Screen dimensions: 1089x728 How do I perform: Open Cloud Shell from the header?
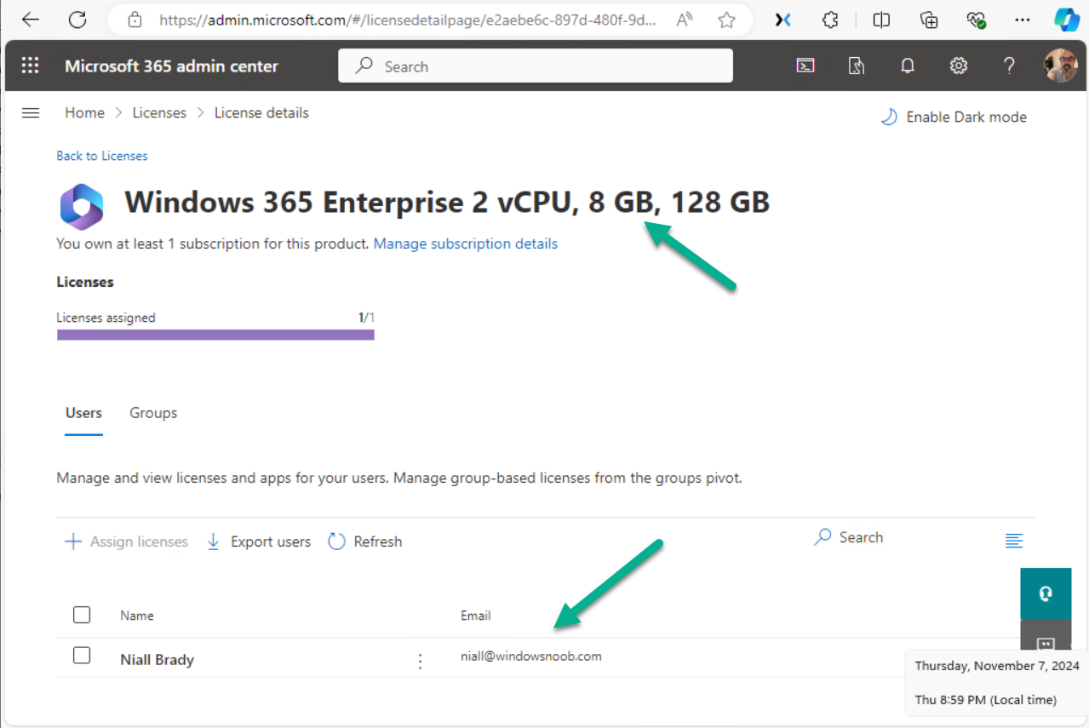pos(805,66)
